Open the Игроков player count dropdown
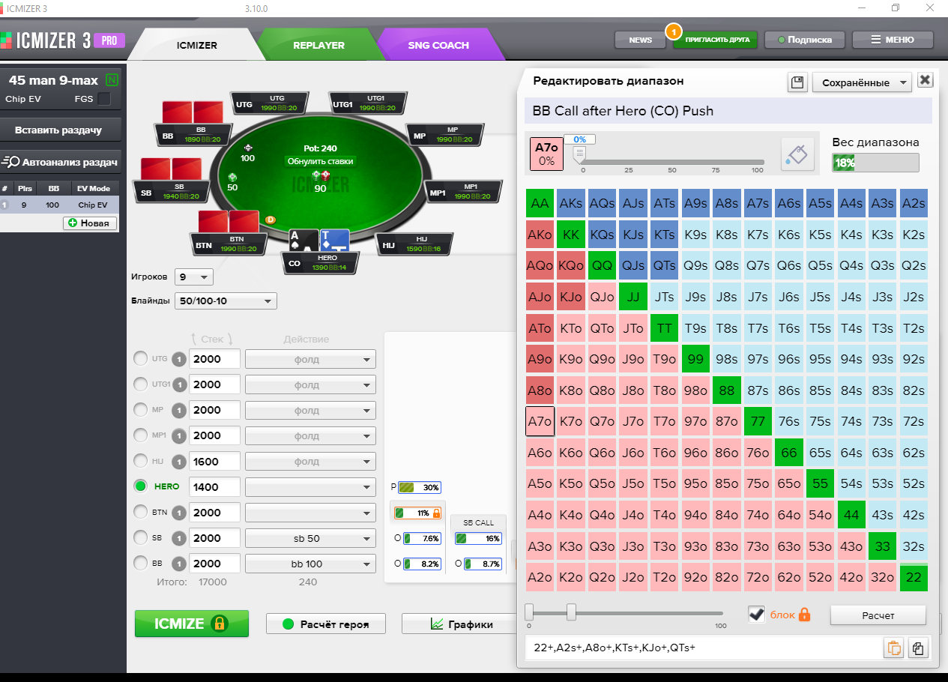This screenshot has width=948, height=682. tap(194, 277)
